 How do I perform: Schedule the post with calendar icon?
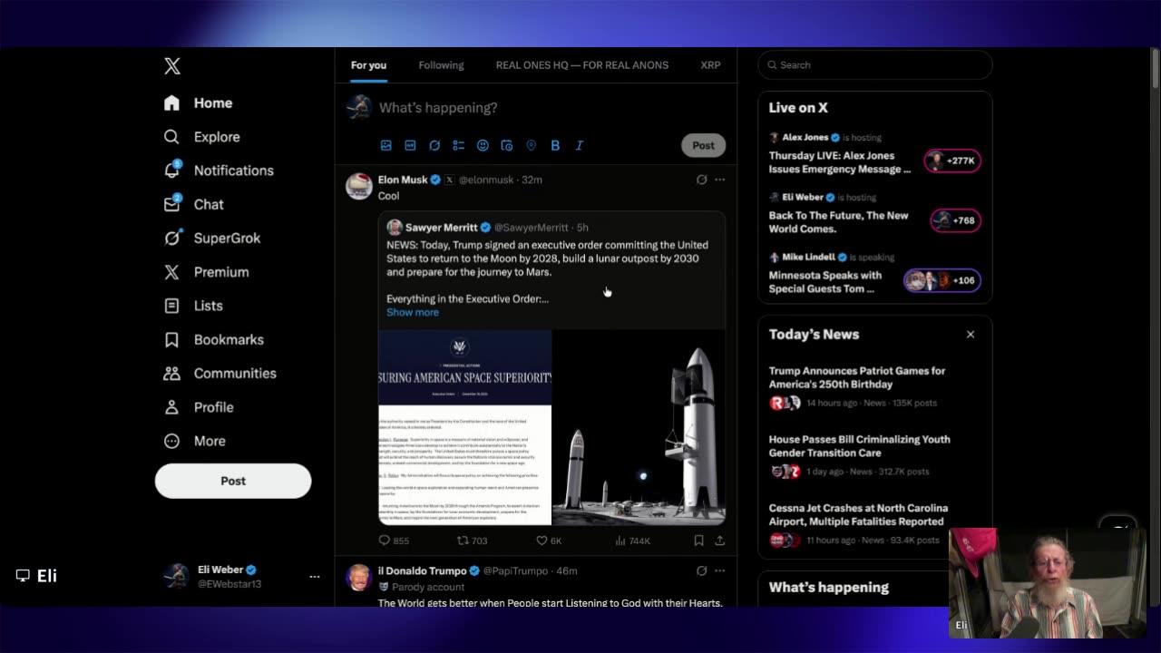(507, 145)
